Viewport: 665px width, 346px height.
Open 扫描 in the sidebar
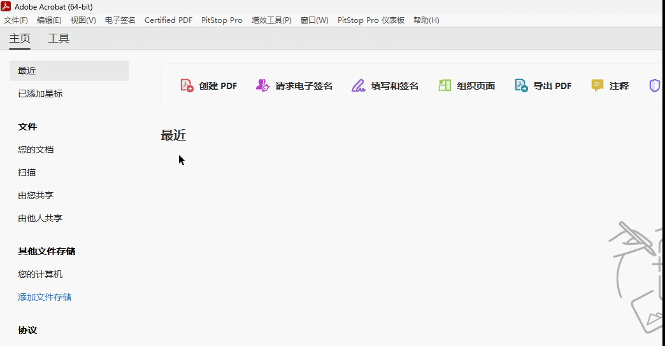coord(27,172)
